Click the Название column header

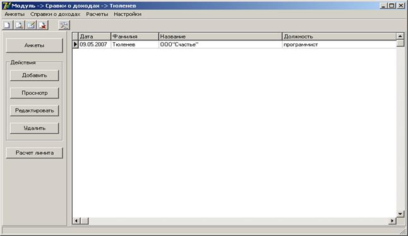220,37
